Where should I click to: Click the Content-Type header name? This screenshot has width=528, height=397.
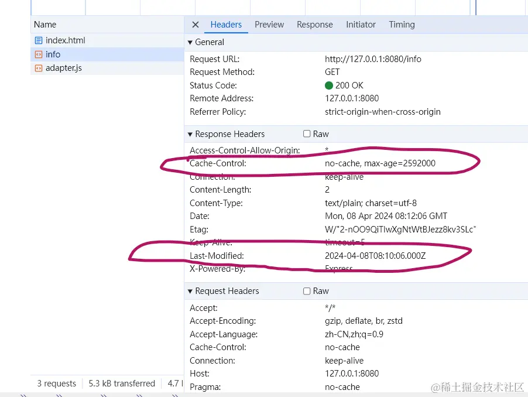point(216,203)
